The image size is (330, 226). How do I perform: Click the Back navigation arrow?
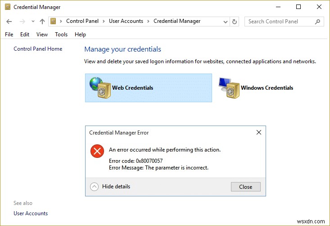click(x=9, y=21)
